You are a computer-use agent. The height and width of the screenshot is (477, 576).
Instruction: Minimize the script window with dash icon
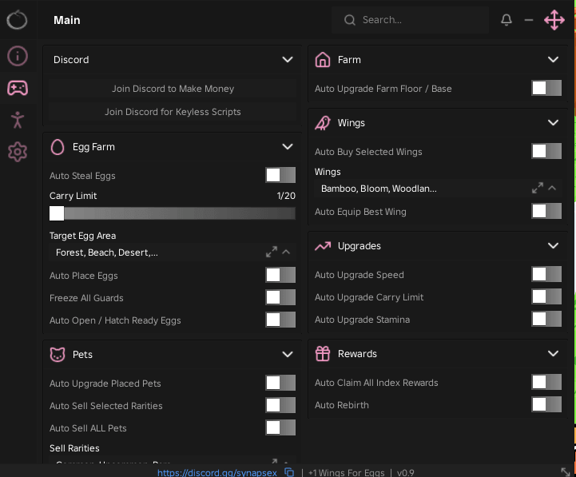[x=529, y=20]
